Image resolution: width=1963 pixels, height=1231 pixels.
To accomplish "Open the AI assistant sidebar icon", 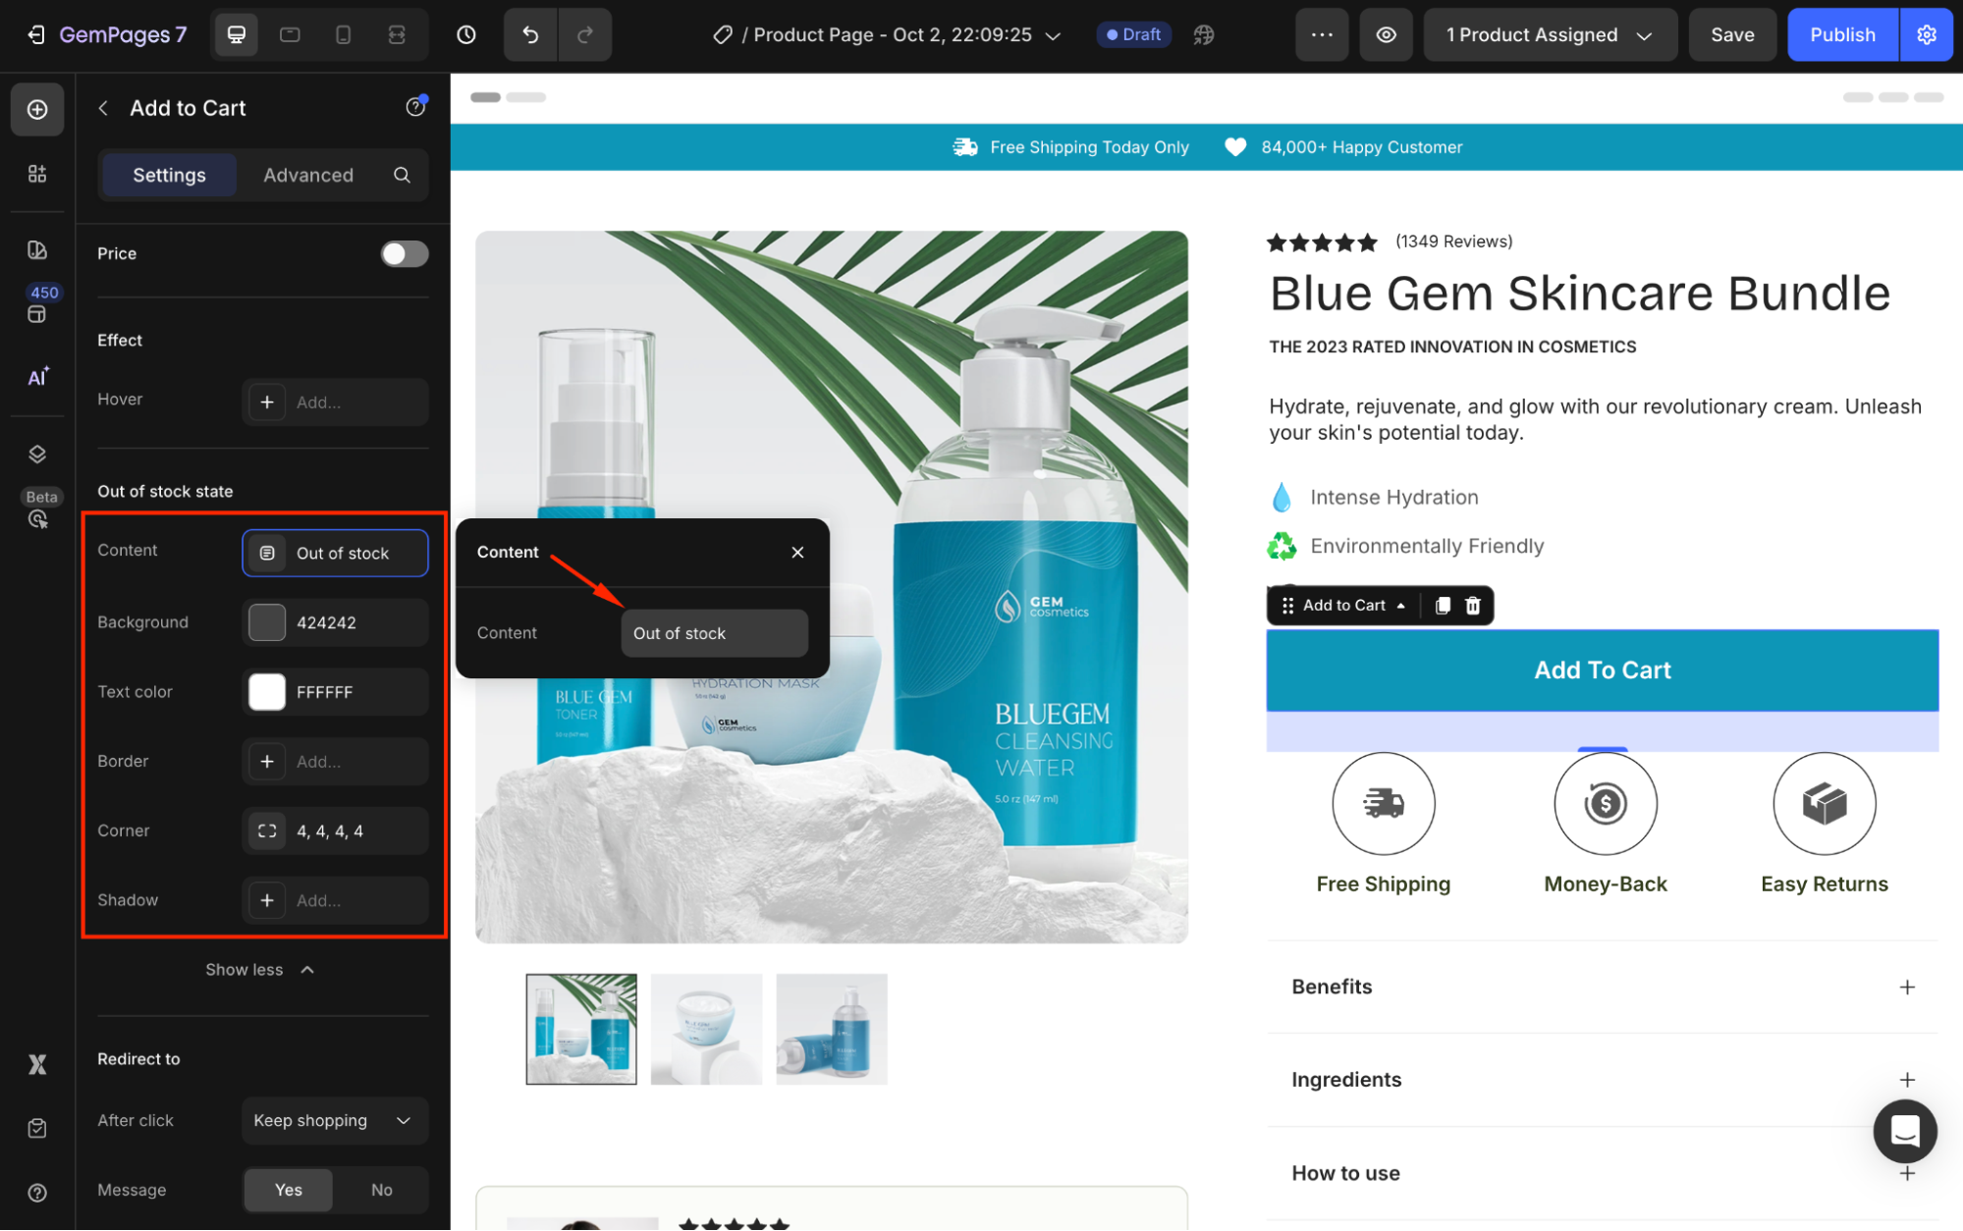I will pyautogui.click(x=37, y=377).
